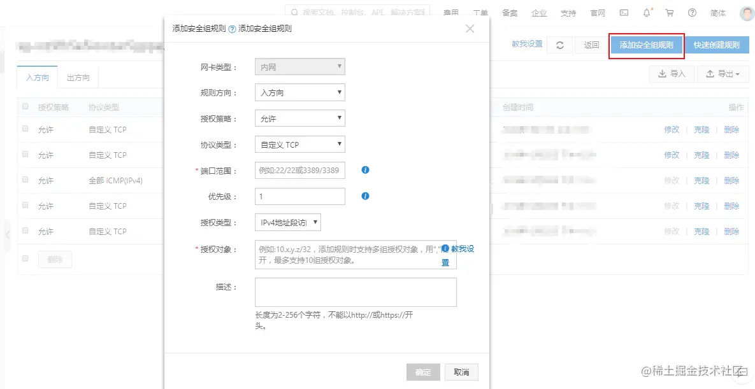
Task: Click the info icon next to 端口范围 field
Action: pos(364,169)
